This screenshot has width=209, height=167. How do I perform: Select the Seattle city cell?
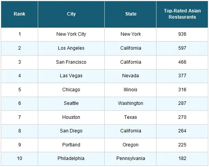tap(71, 103)
